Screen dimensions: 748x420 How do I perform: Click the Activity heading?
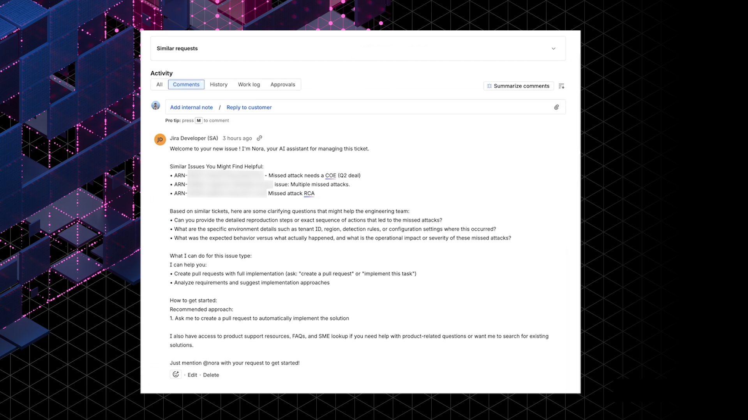point(161,73)
